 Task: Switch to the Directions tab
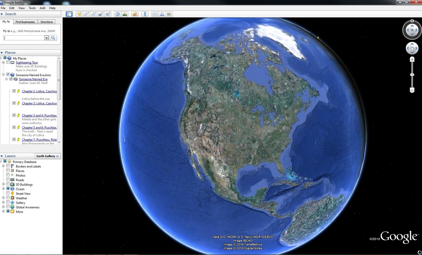pos(46,22)
